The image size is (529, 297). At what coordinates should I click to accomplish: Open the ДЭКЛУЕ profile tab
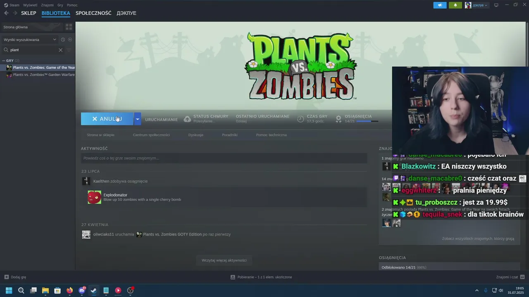point(126,13)
